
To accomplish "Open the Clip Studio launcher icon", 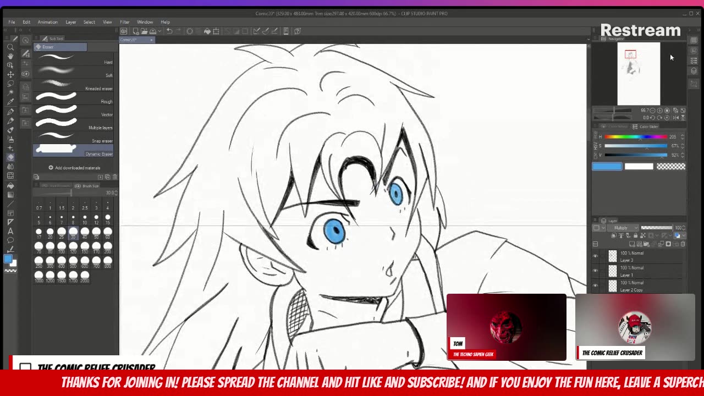I will pyautogui.click(x=124, y=31).
